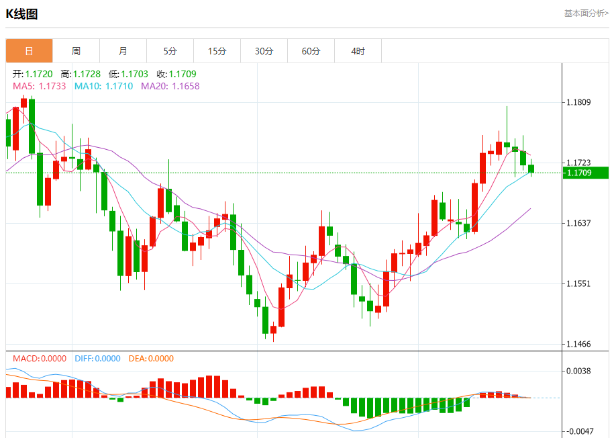Select the 15分 interval tab
614x438 pixels.
(x=217, y=51)
